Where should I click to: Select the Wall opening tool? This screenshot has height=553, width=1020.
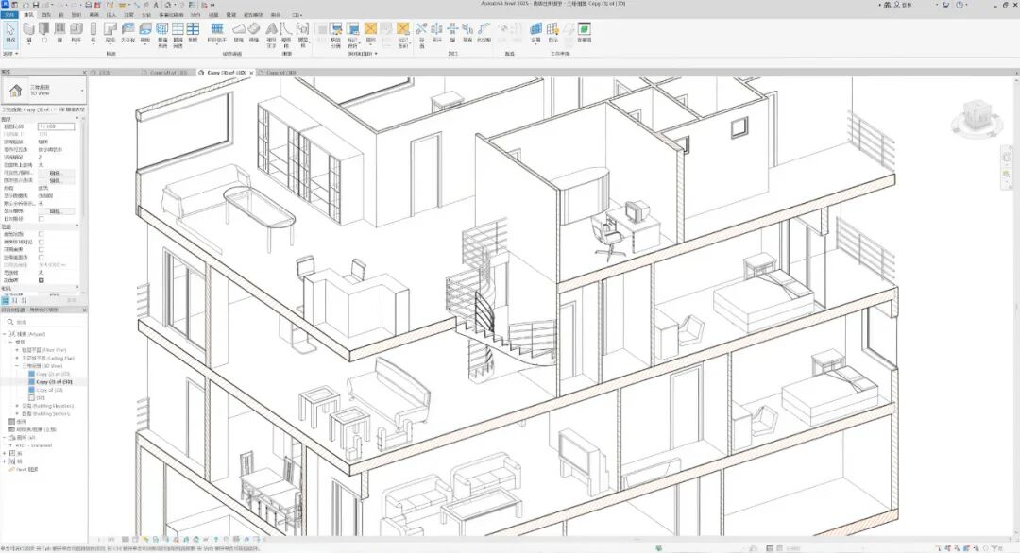click(452, 32)
